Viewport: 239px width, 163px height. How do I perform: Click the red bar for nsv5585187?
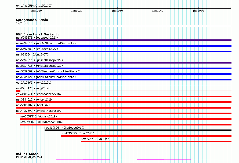(124, 108)
